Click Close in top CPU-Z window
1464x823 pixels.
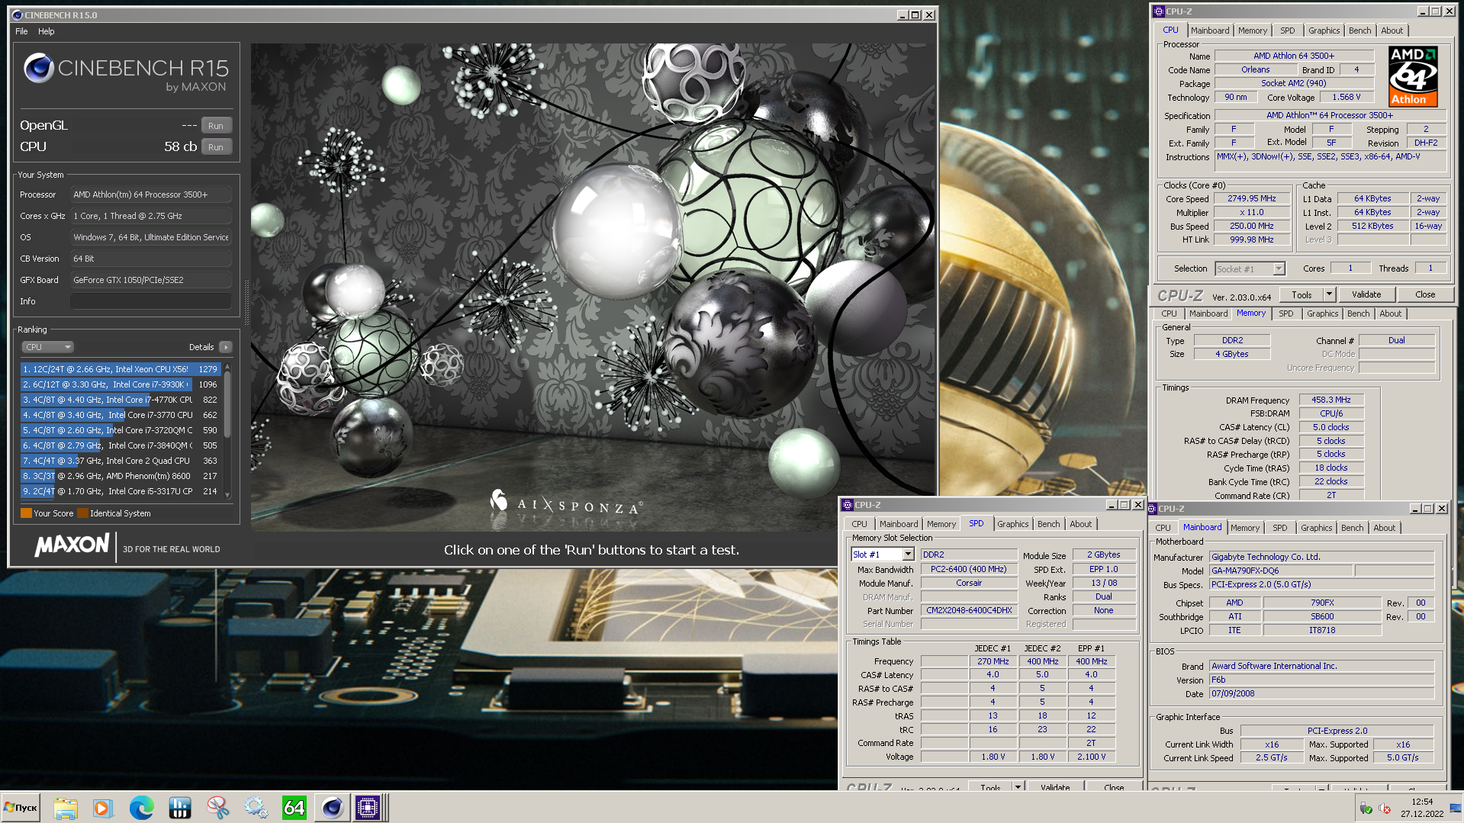[x=1424, y=295]
